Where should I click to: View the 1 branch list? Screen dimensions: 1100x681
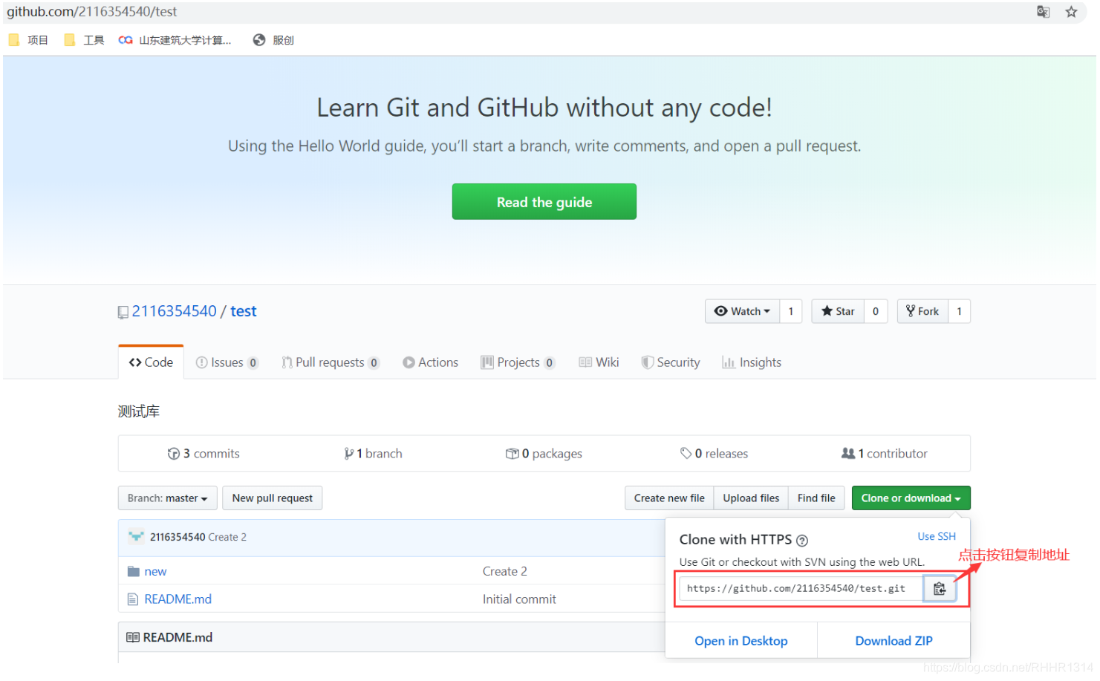tap(373, 454)
